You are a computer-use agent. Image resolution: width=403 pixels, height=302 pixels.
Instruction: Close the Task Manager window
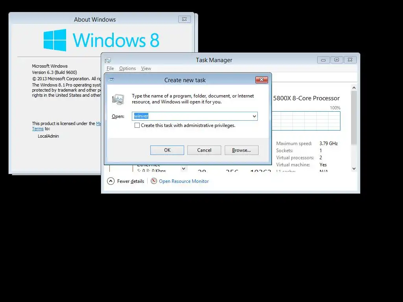coord(350,60)
